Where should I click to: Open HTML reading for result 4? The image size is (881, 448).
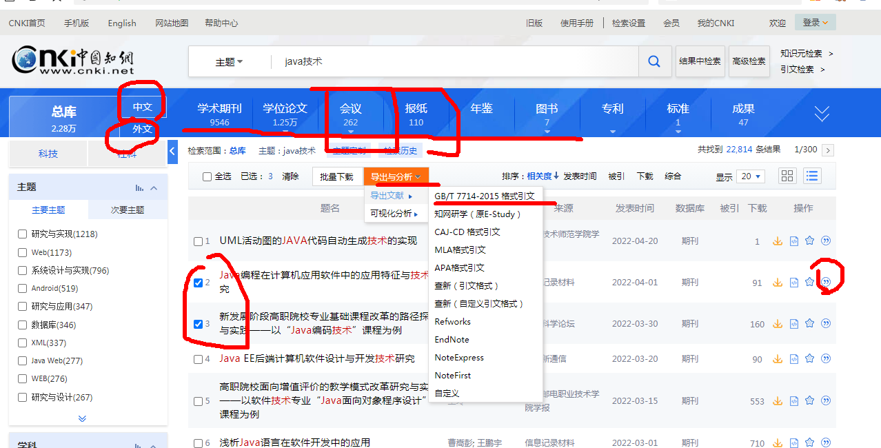(x=794, y=359)
